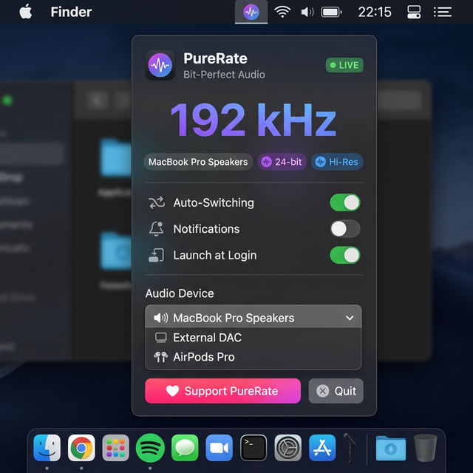Click the menu bar clock 22:15
Viewport: 473px width, 473px height.
click(x=375, y=13)
